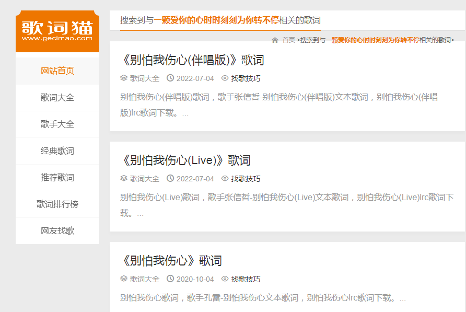
Task: Click clock icon in 别怕我伤心(Live) entry
Action: 170,178
